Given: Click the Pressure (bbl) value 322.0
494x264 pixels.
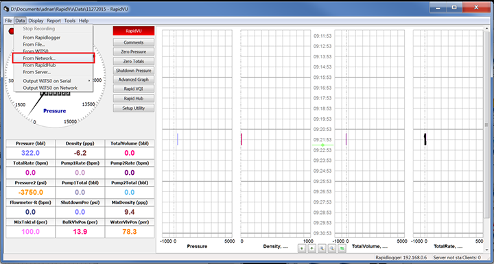Looking at the screenshot, I should coord(31,153).
